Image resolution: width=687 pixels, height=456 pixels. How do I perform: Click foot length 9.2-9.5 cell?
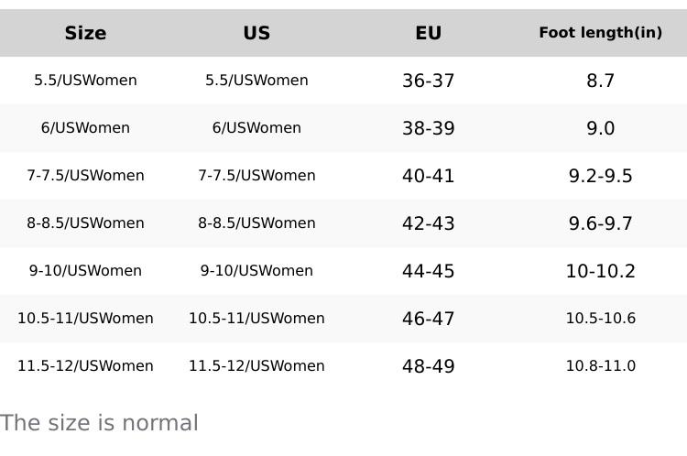coord(600,176)
